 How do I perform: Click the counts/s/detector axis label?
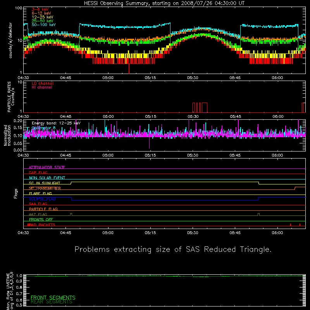click(x=10, y=40)
